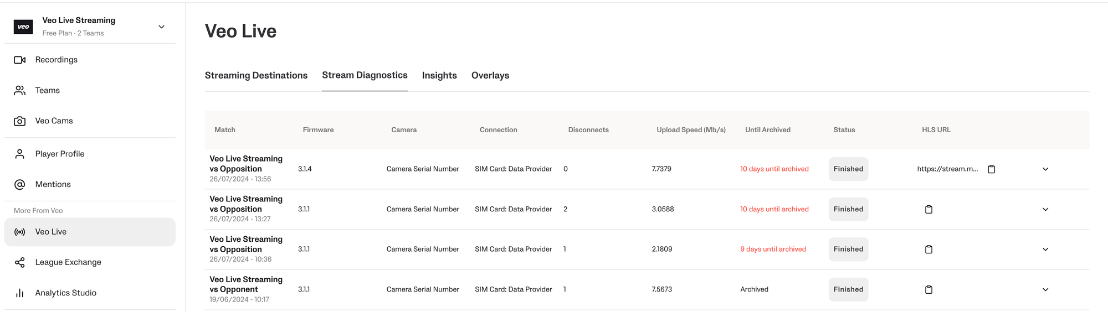Click match title dated 26/07/2024 - 10:36

(246, 244)
